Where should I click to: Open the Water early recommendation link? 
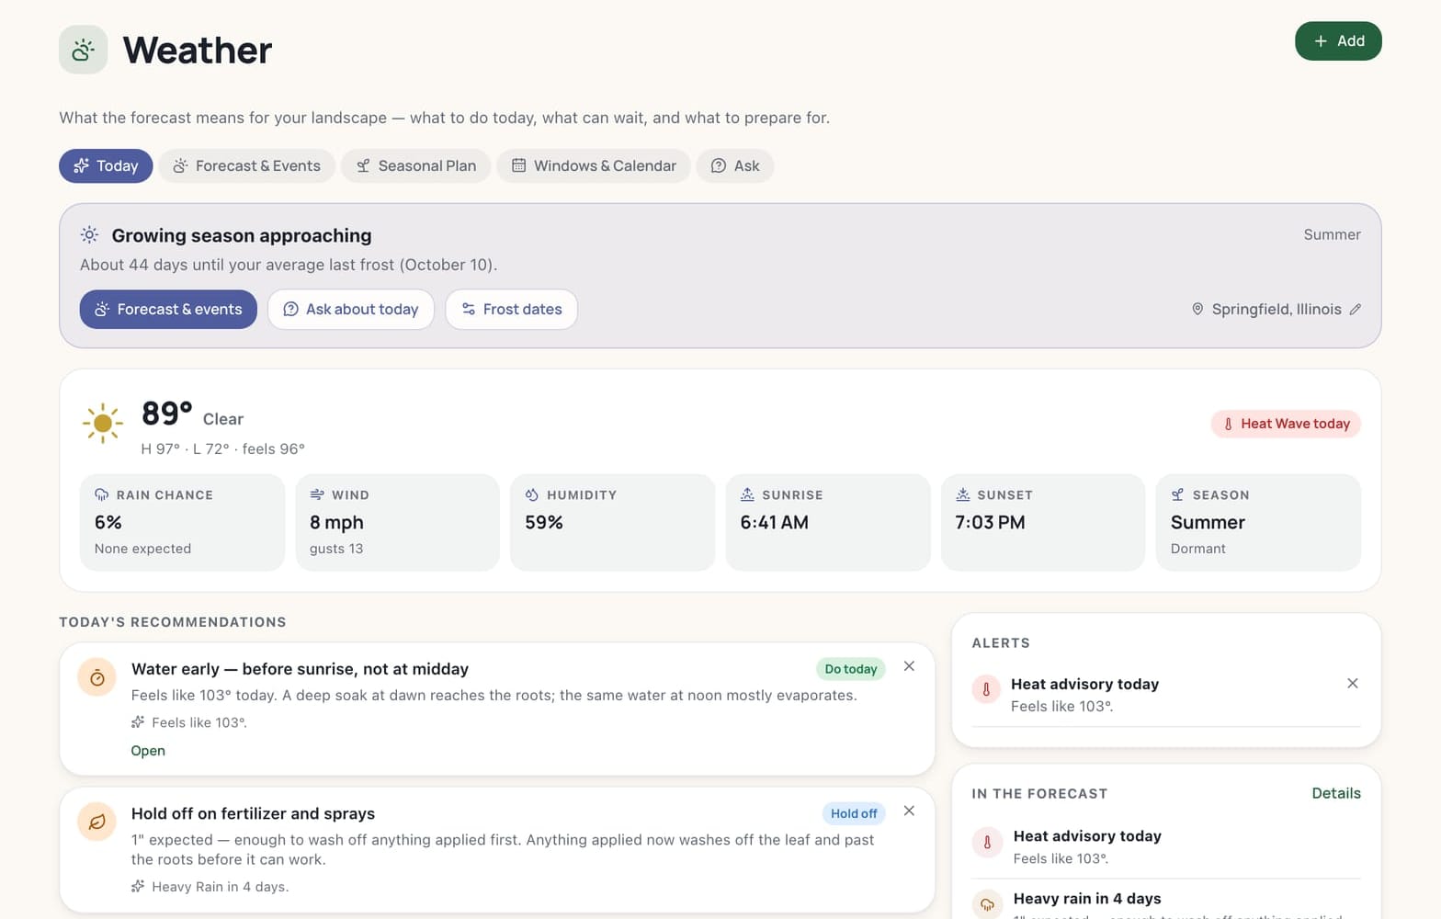point(148,751)
